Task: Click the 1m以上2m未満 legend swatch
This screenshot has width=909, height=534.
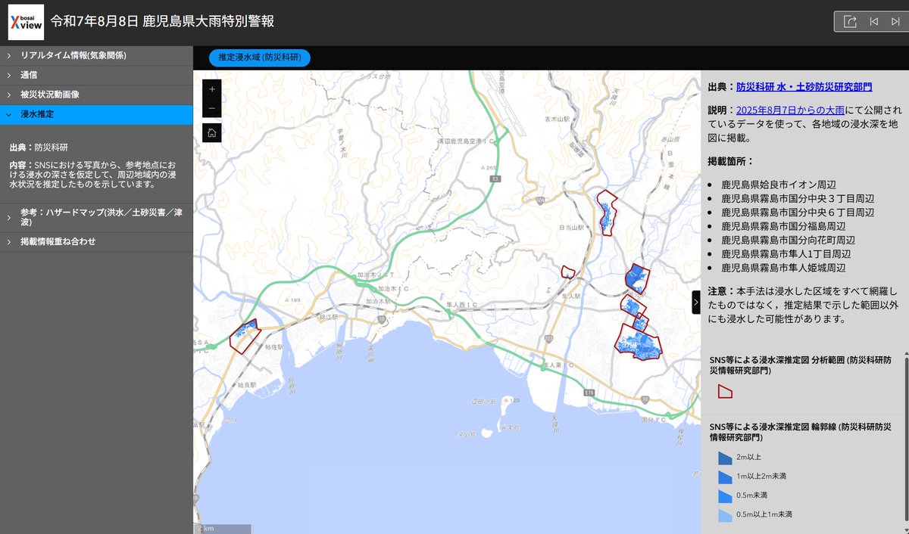Action: 725,477
